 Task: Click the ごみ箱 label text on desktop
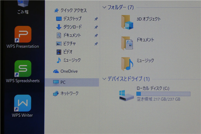(23, 12)
